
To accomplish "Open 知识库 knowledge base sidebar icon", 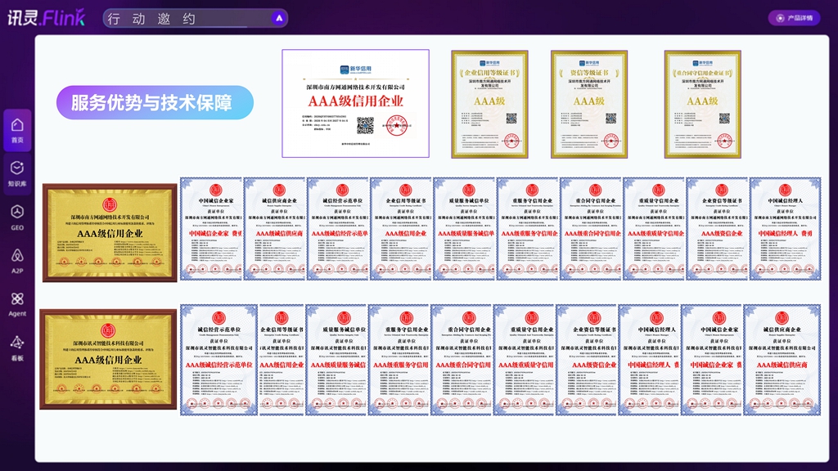I will [17, 173].
